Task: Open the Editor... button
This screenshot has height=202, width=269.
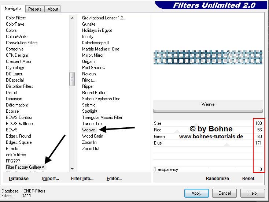Action: tap(114, 179)
